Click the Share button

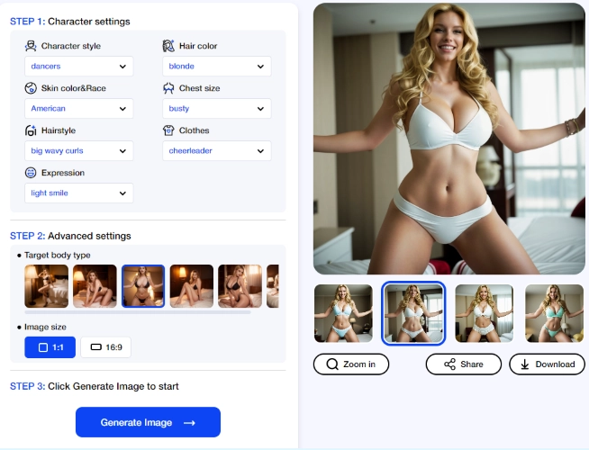click(463, 364)
